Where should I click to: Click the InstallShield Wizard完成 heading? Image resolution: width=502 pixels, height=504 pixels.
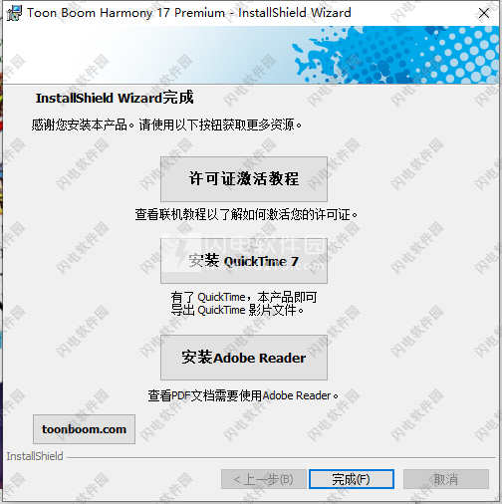click(115, 98)
